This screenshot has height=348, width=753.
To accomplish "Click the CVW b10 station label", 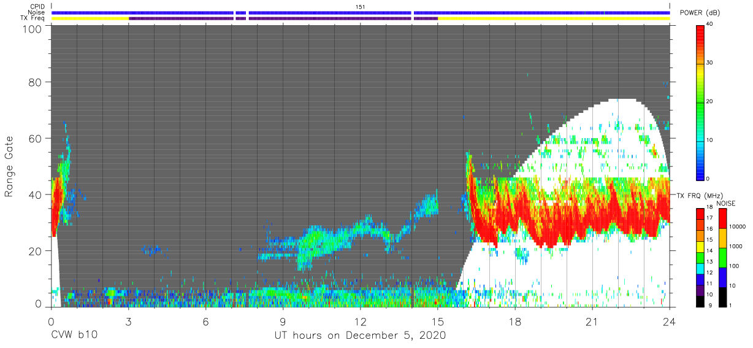I will [74, 336].
